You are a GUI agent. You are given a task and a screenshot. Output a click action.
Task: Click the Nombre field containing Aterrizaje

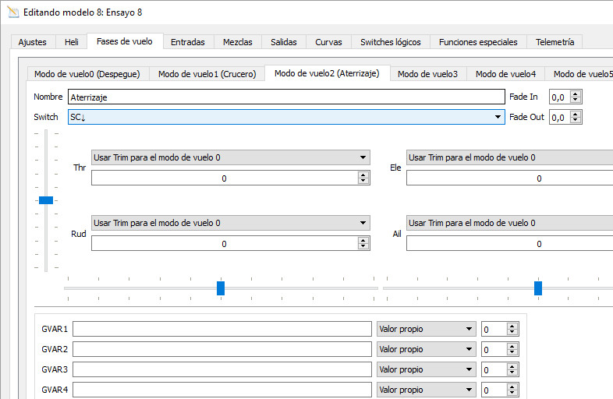coord(285,97)
